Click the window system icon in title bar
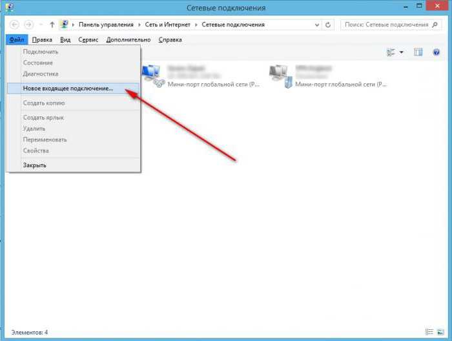Viewport: 452px width, 341px height. pyautogui.click(x=10, y=6)
